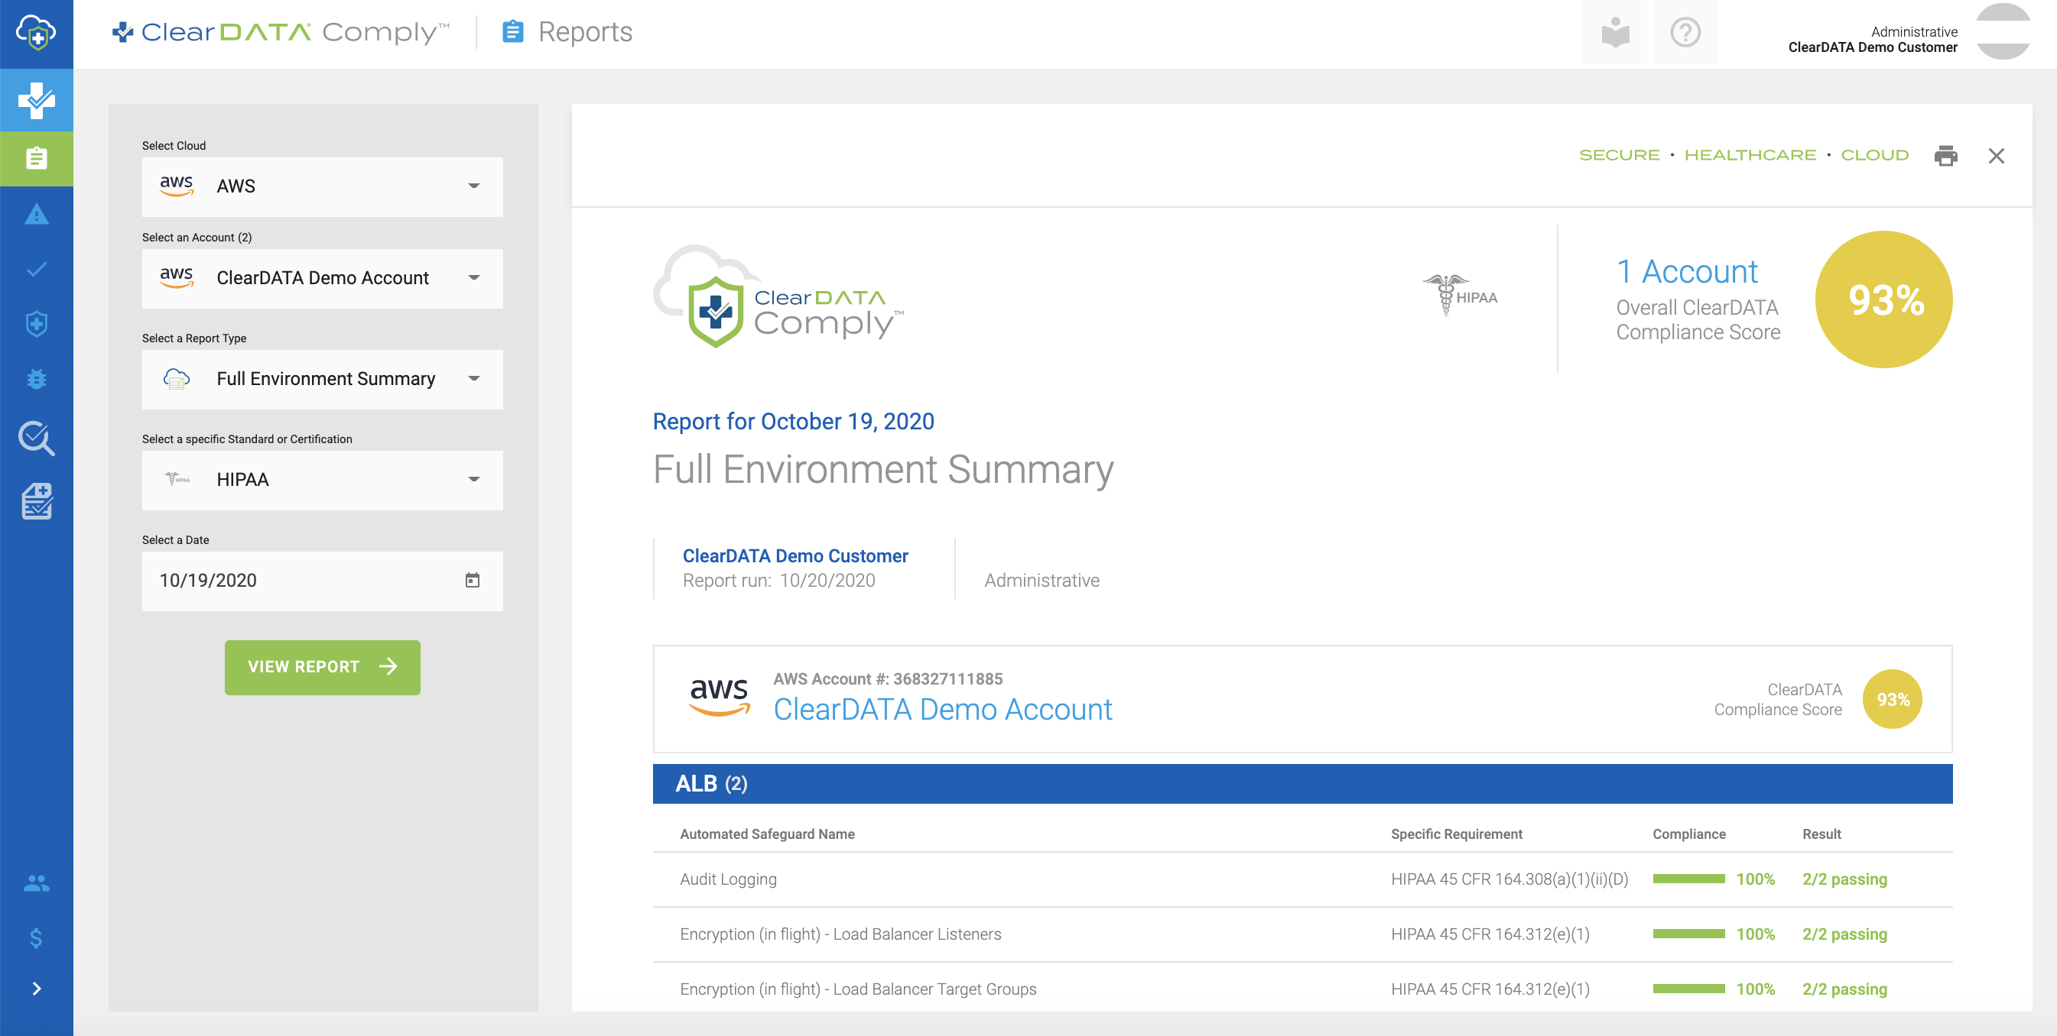Click the Report run: 10/20/2020 text
2057x1036 pixels.
coord(778,581)
